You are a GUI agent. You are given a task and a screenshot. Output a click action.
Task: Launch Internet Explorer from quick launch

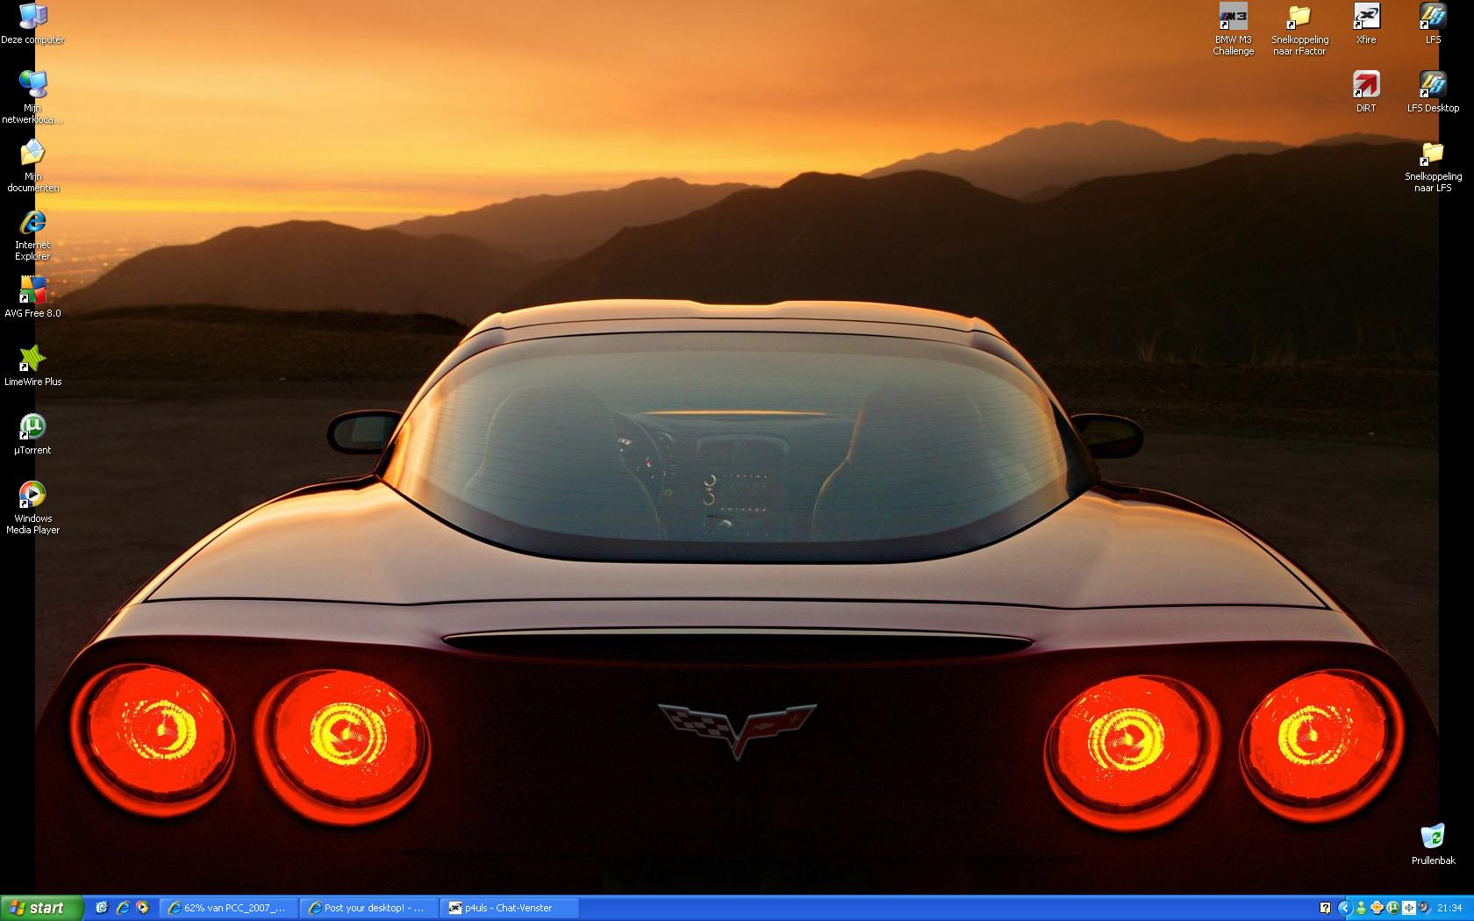coord(122,908)
